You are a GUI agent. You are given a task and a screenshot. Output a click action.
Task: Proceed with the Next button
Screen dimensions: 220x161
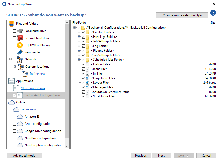click(x=161, y=156)
